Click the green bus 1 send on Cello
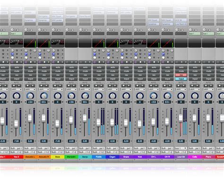The image size is (224, 178). coord(195,34)
